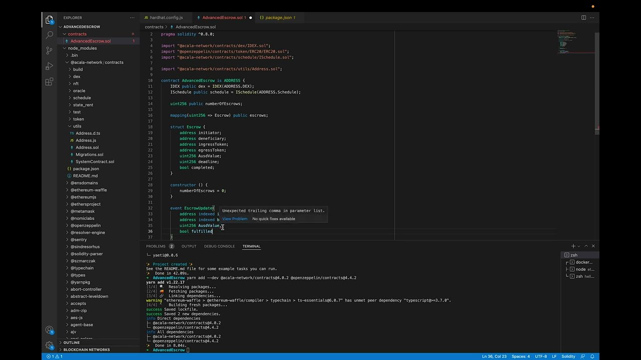Open the Extensions view
Image resolution: width=641 pixels, height=360 pixels.
point(49,81)
